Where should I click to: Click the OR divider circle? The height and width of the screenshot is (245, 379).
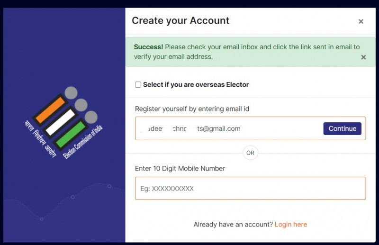tap(250, 153)
